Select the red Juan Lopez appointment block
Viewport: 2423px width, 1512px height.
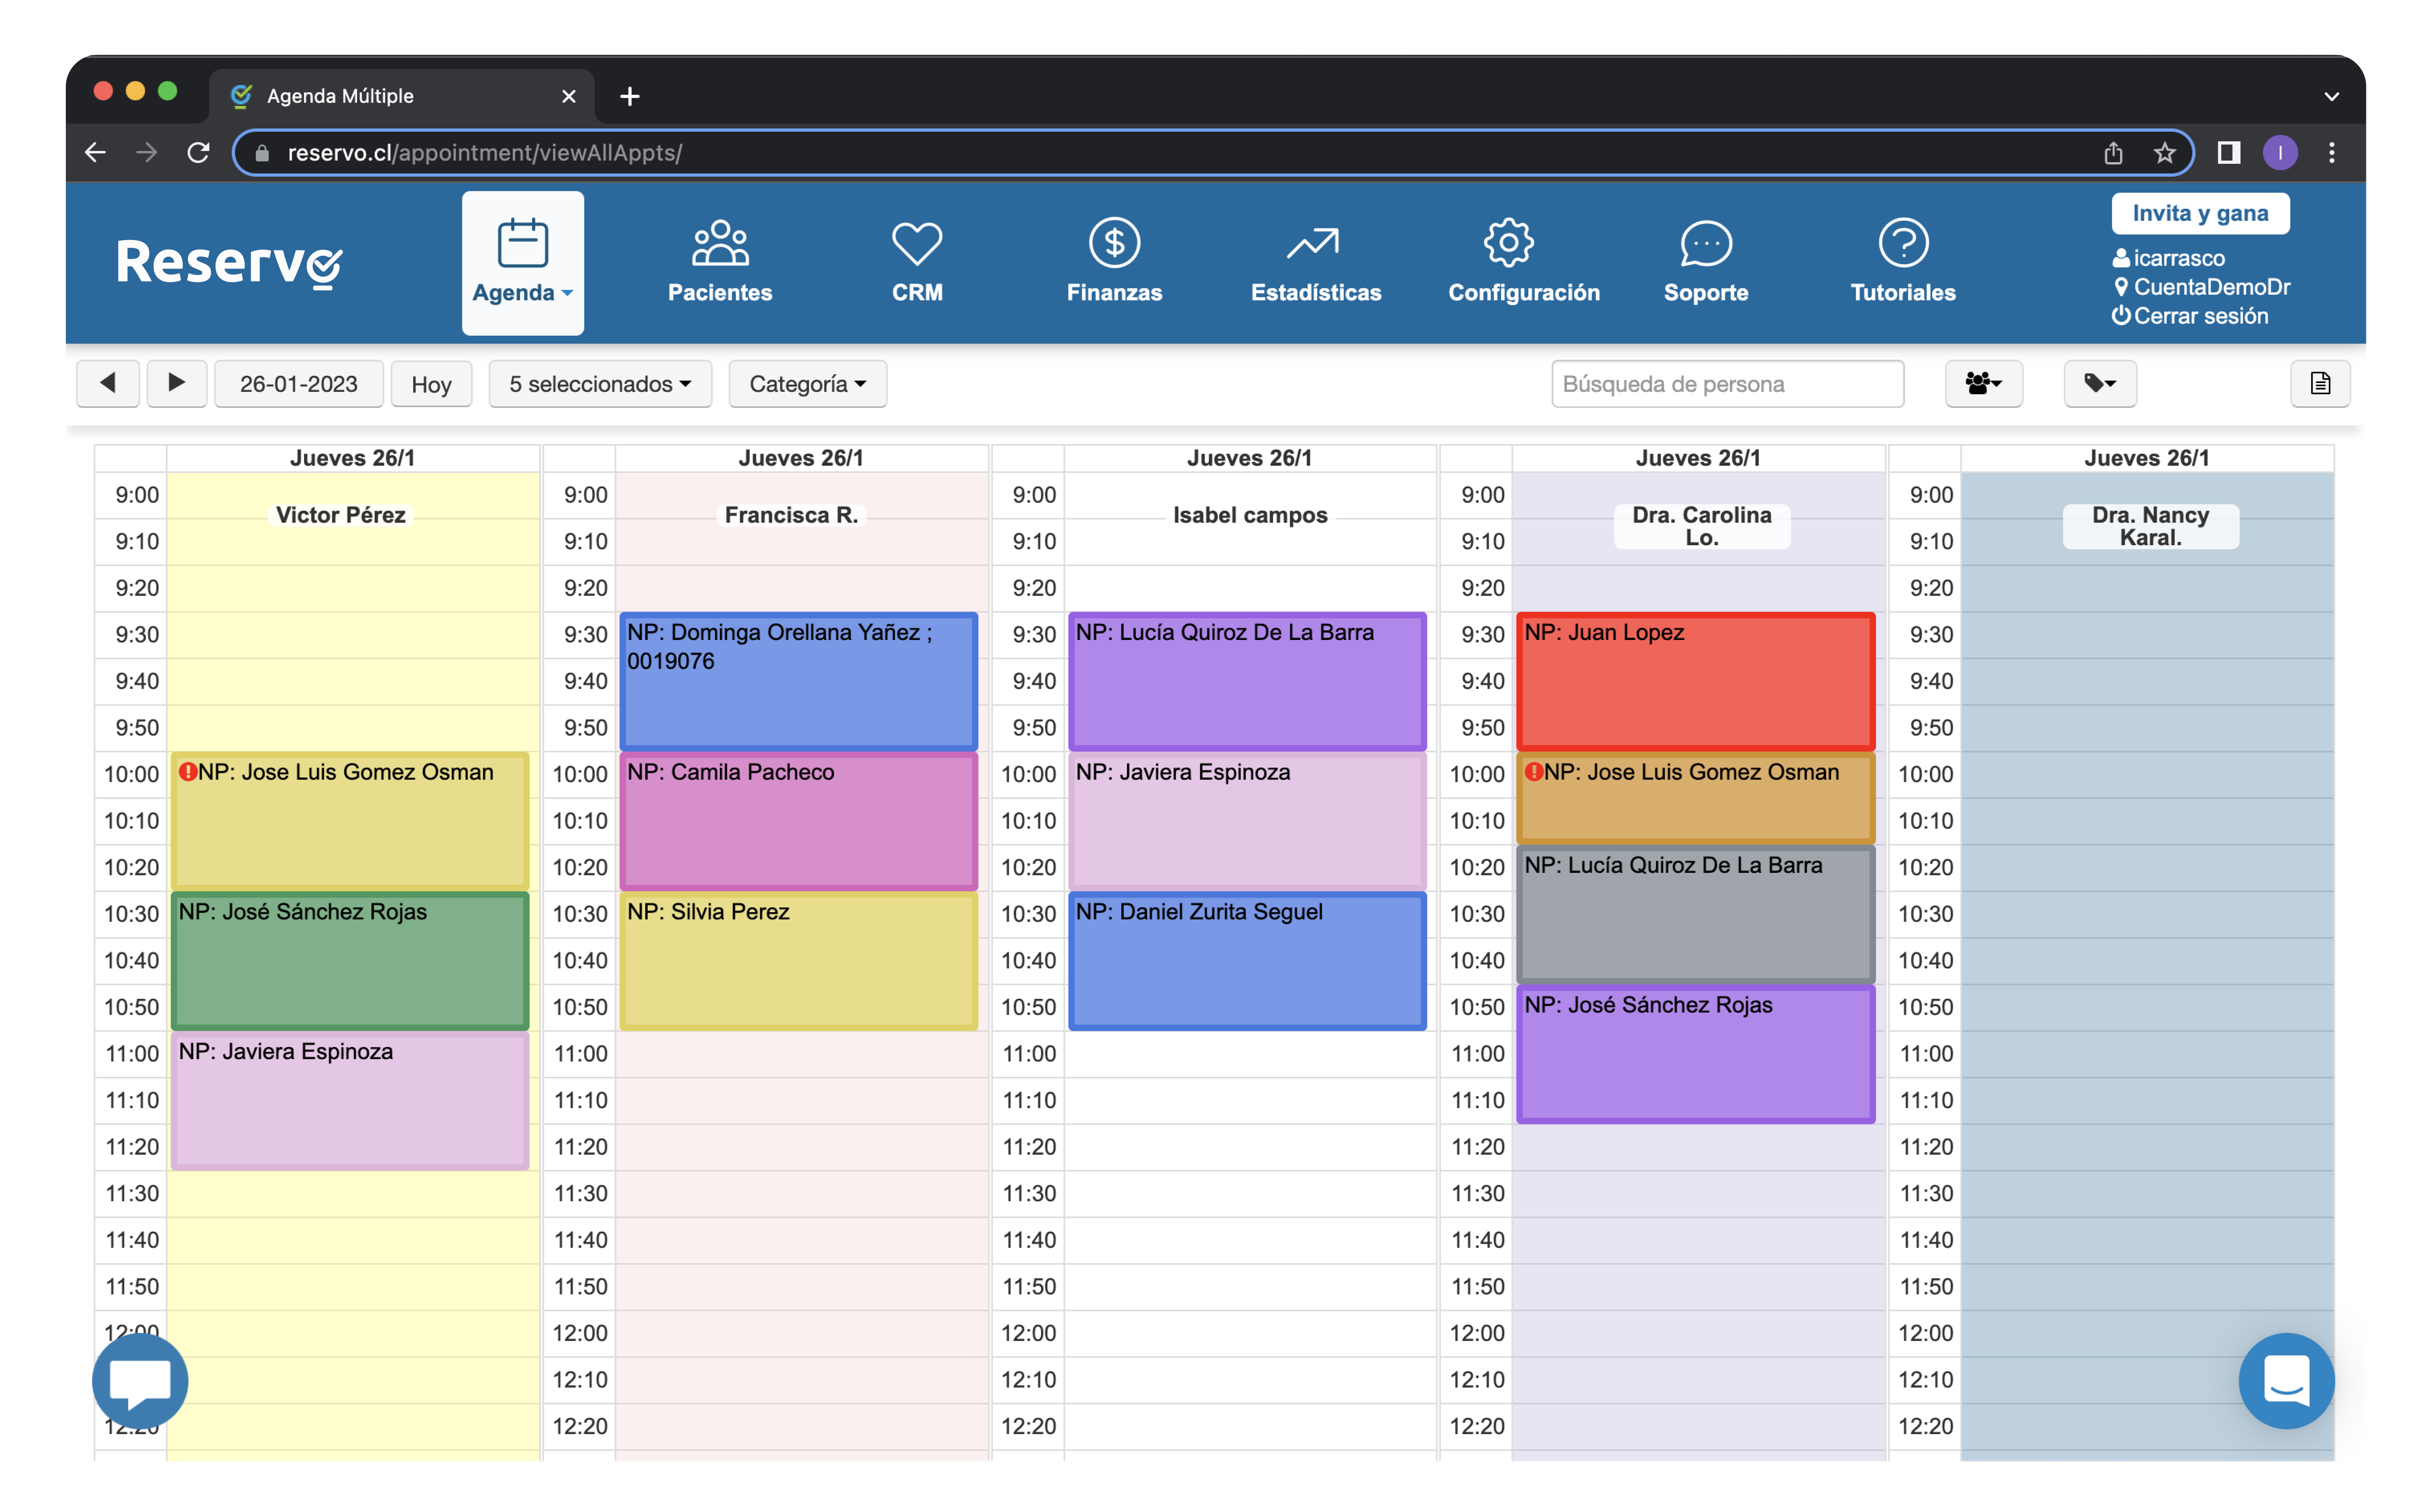1695,682
